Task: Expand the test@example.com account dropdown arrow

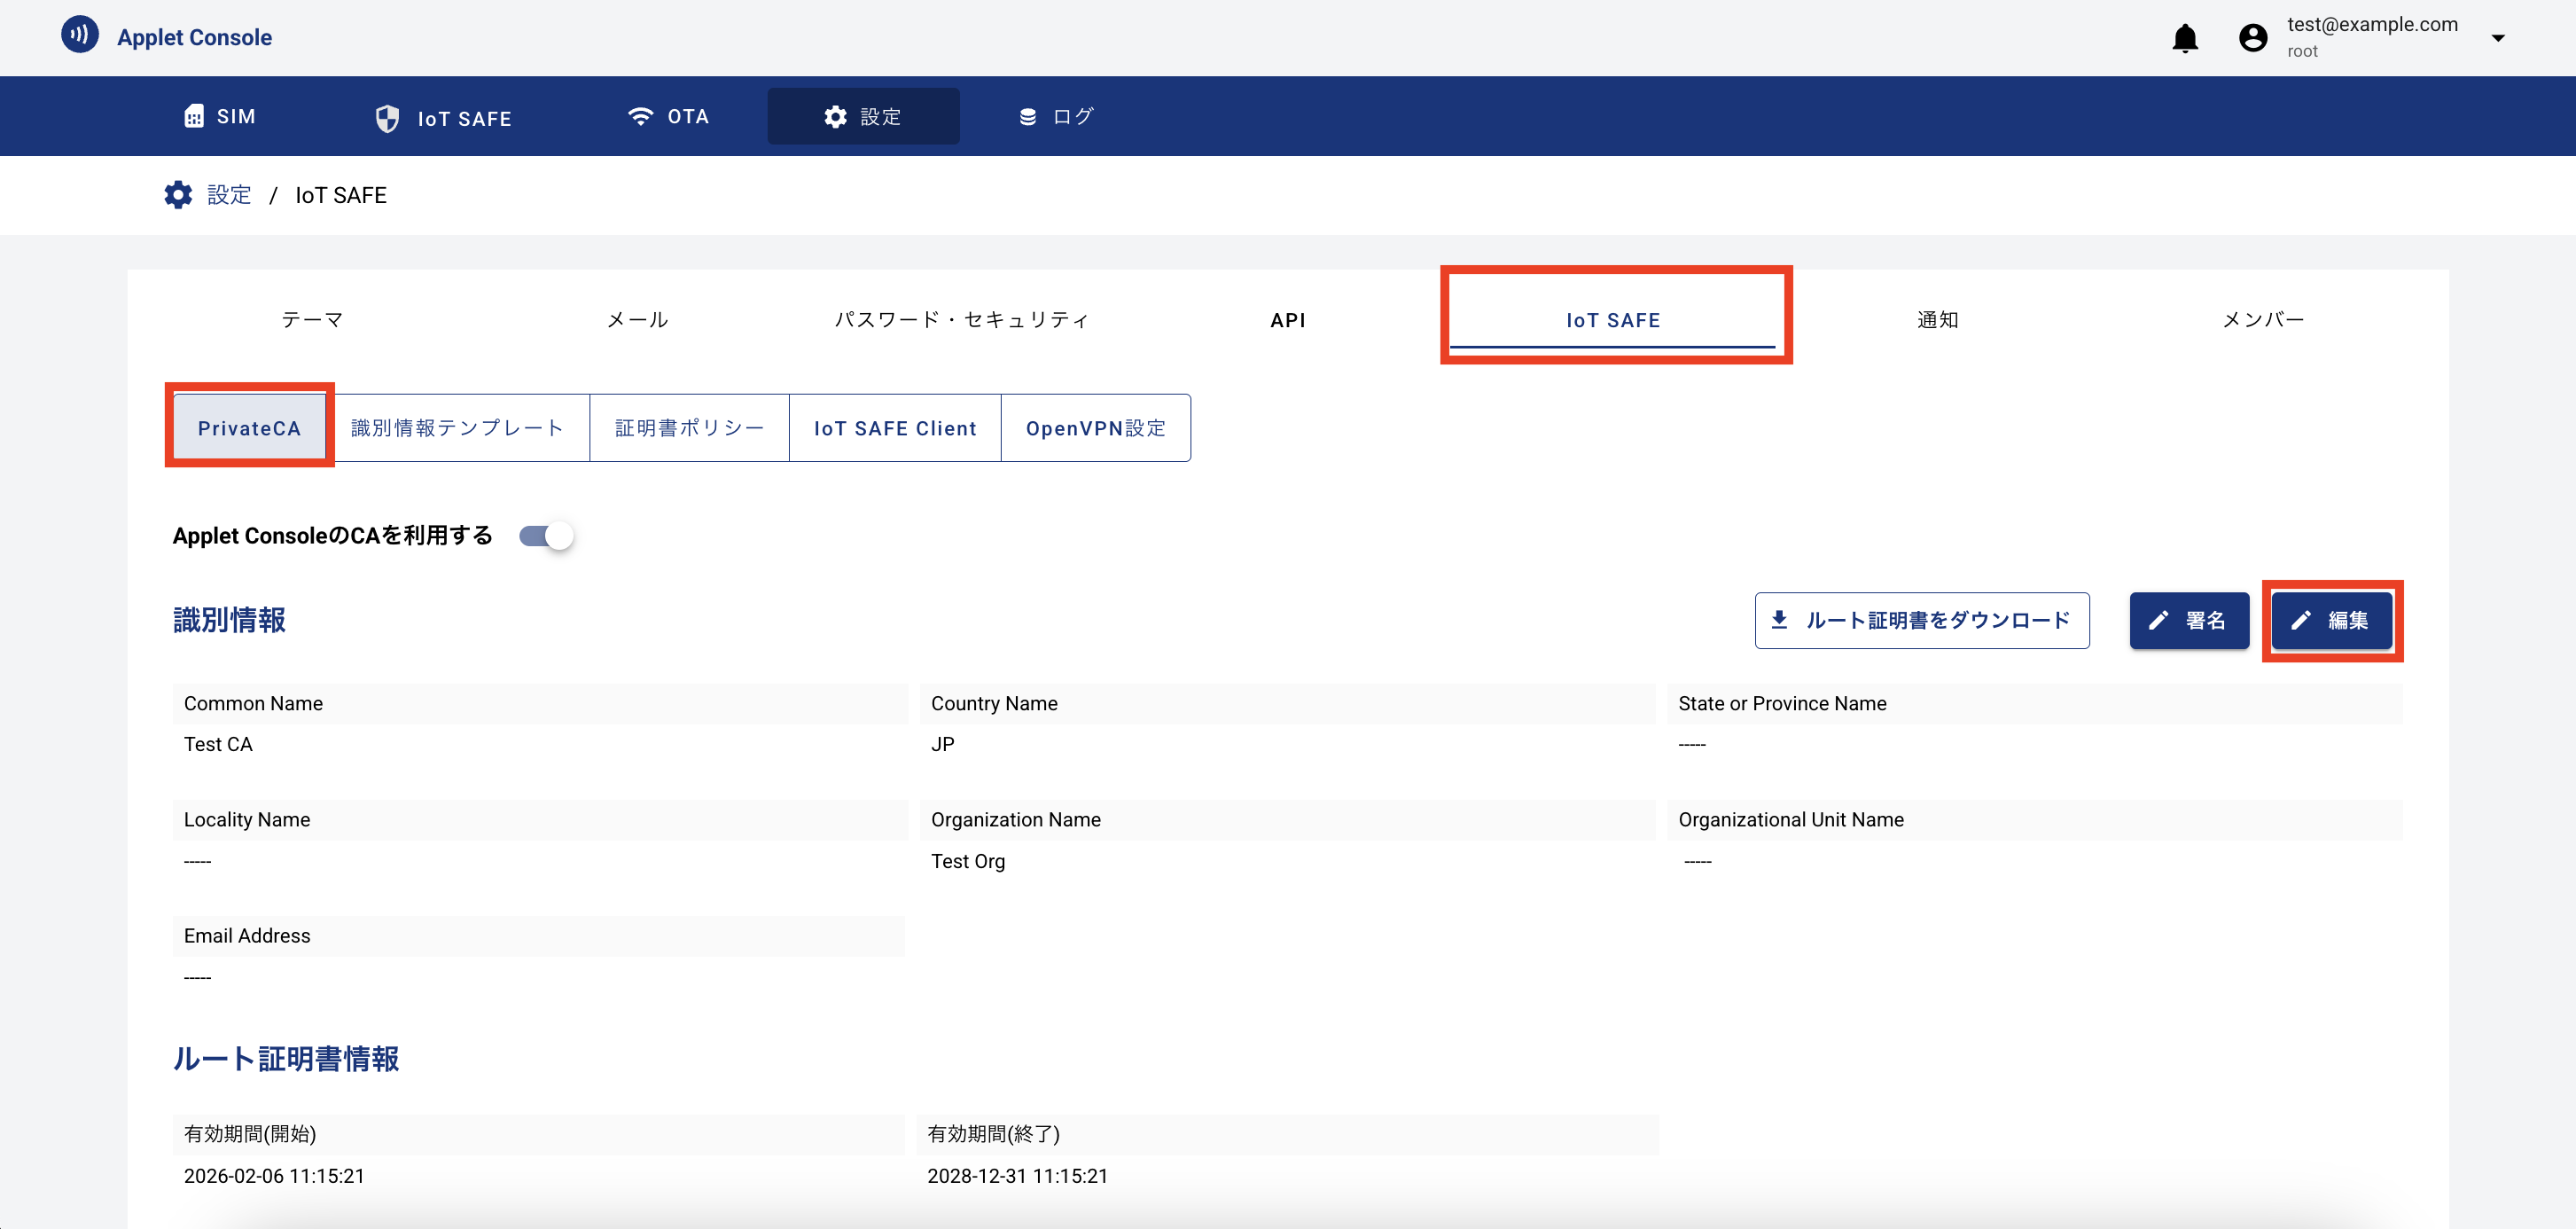Action: pyautogui.click(x=2497, y=38)
